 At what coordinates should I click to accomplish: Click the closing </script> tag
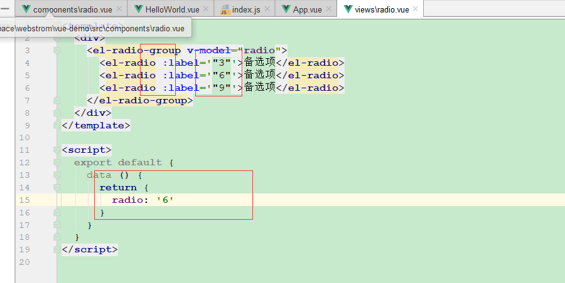[x=90, y=249]
